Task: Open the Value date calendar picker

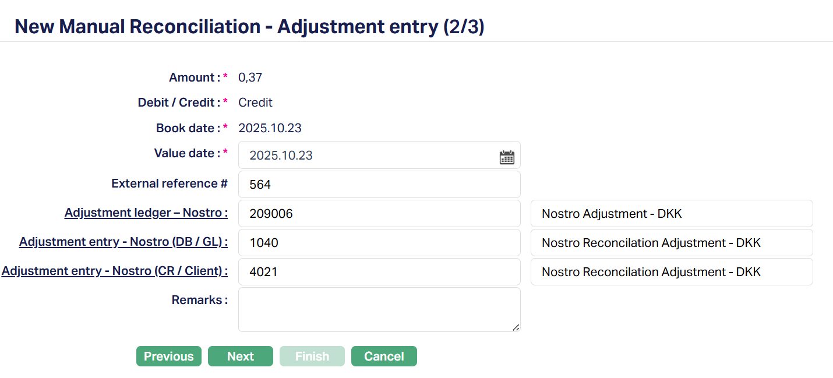Action: click(507, 156)
